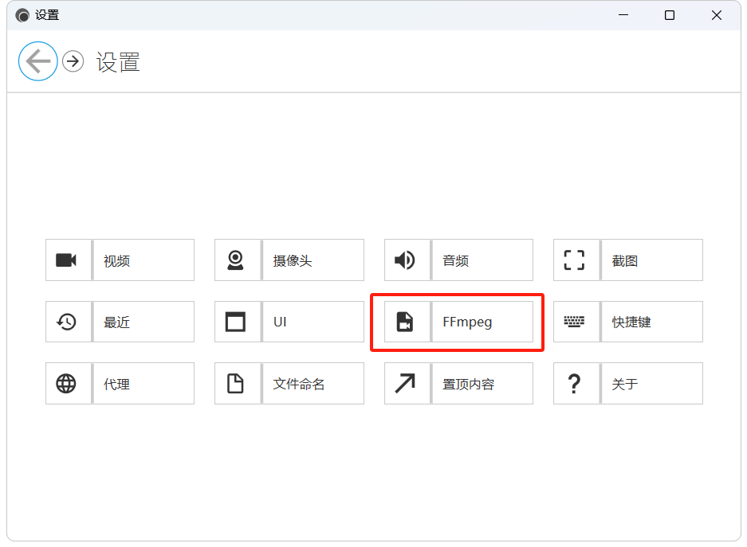The width and height of the screenshot is (747, 547).
Task: Open 代理 settings label
Action: pyautogui.click(x=116, y=385)
